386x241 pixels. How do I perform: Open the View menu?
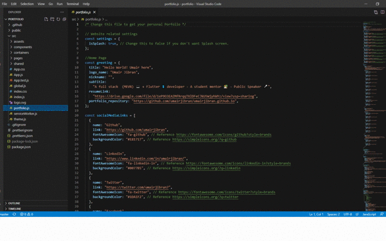coord(41,4)
